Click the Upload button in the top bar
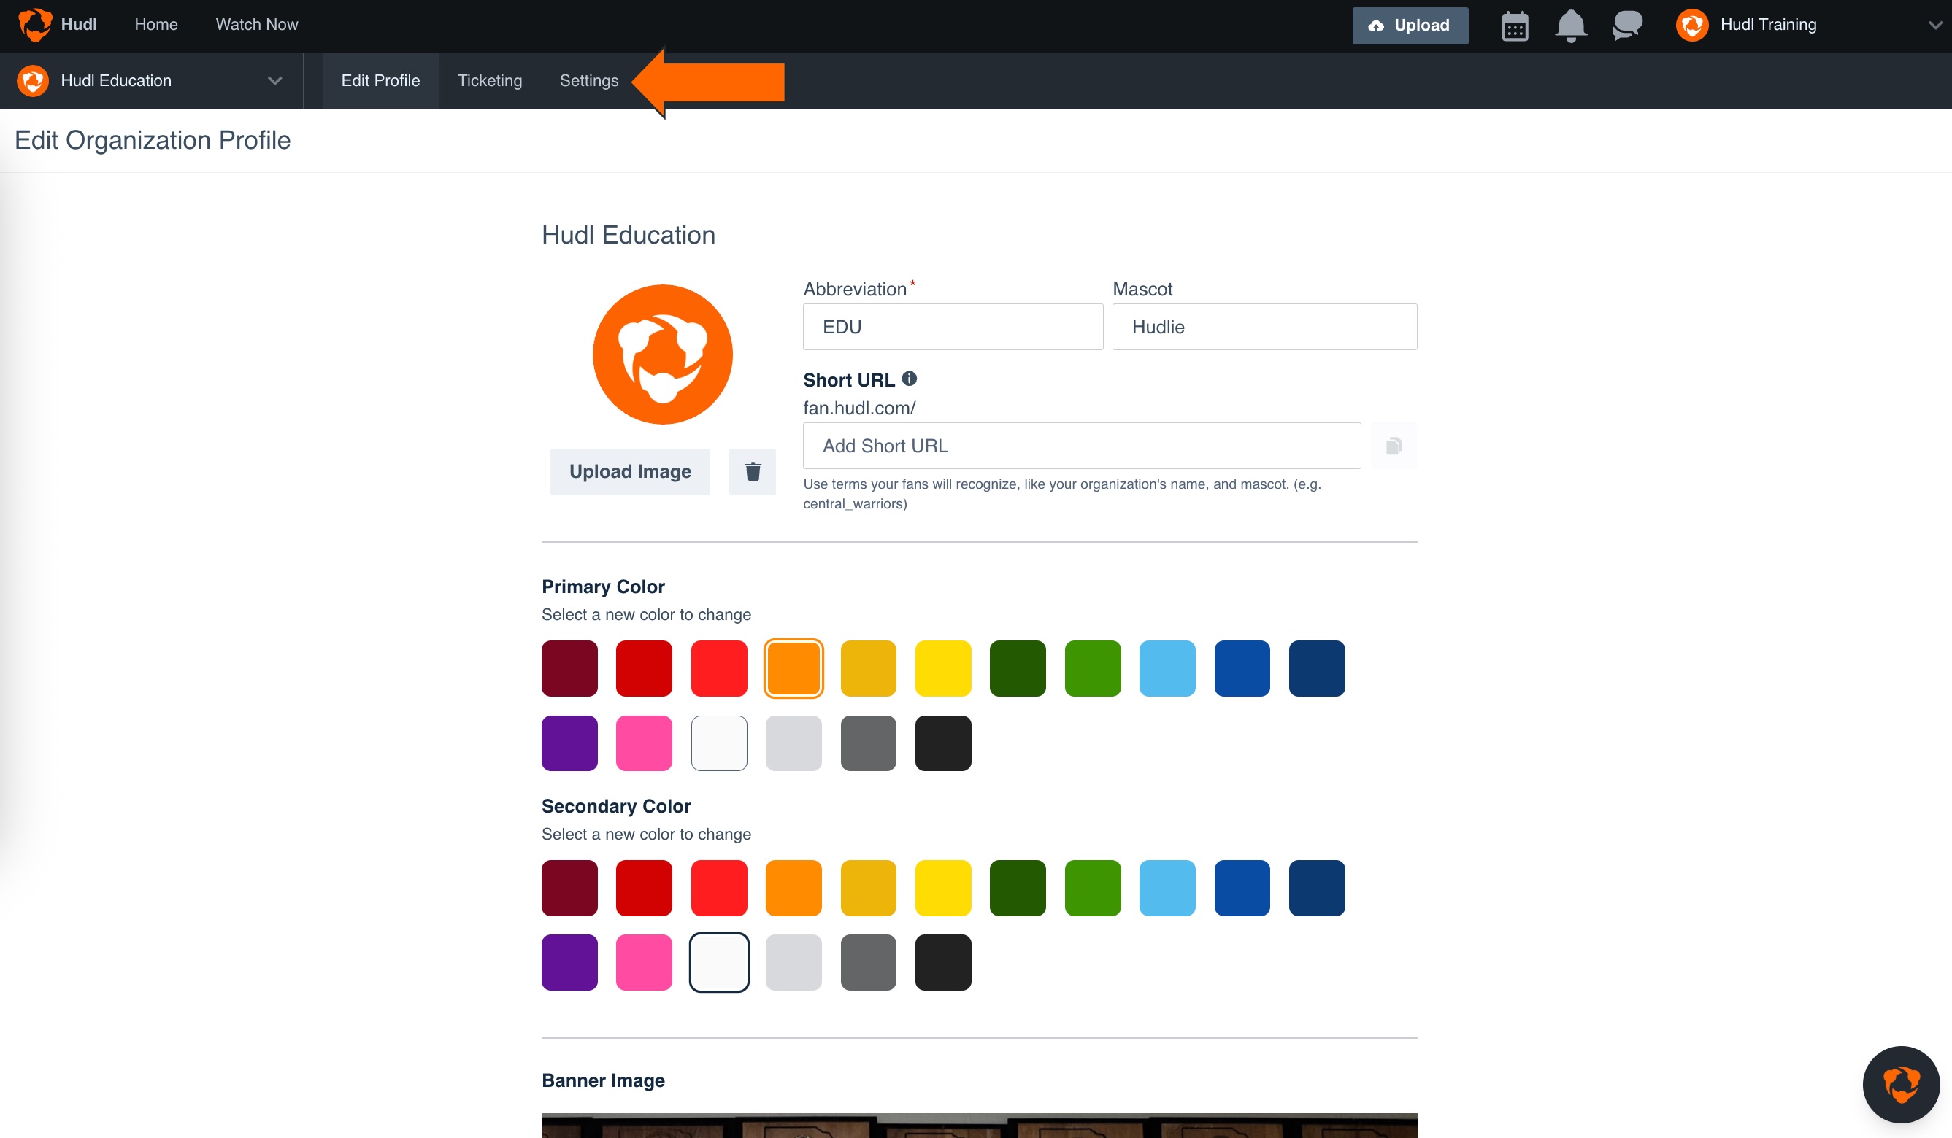The image size is (1952, 1138). (x=1410, y=26)
